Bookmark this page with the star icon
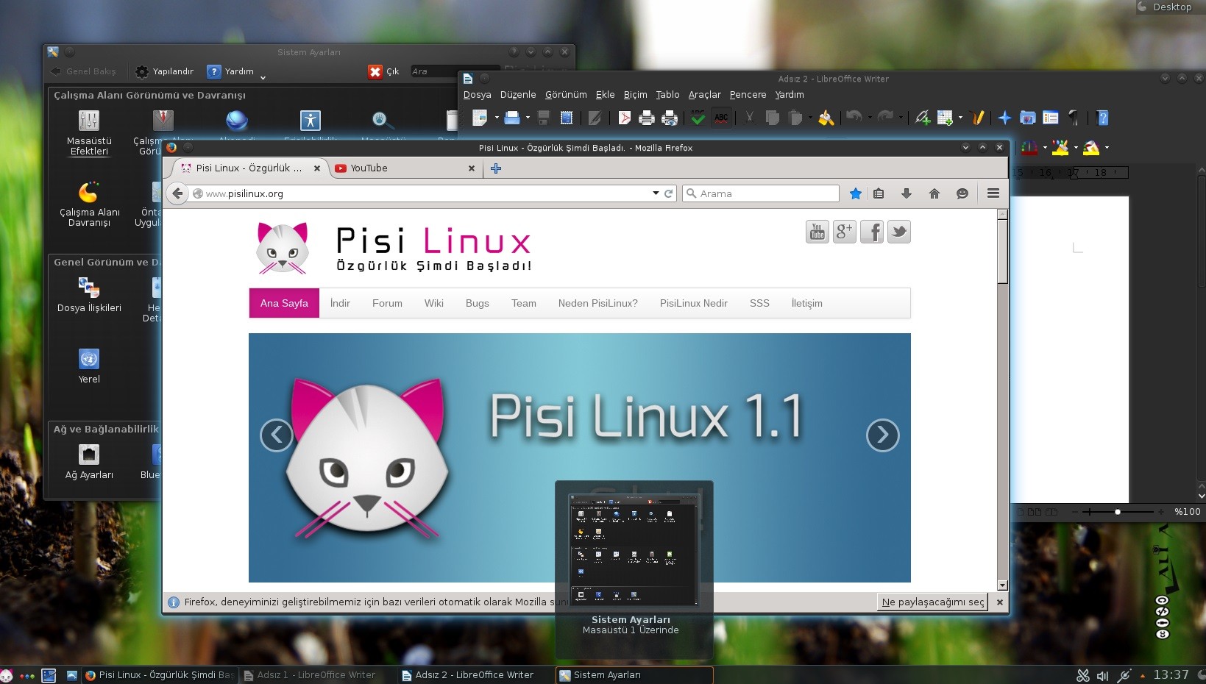Screen dimensions: 1206x684 tap(855, 193)
